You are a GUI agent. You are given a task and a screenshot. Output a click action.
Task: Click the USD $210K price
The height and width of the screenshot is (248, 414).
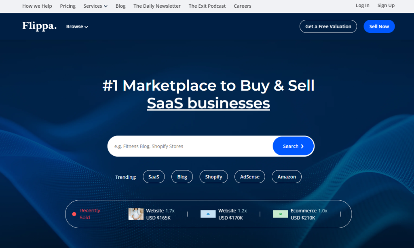[303, 218]
